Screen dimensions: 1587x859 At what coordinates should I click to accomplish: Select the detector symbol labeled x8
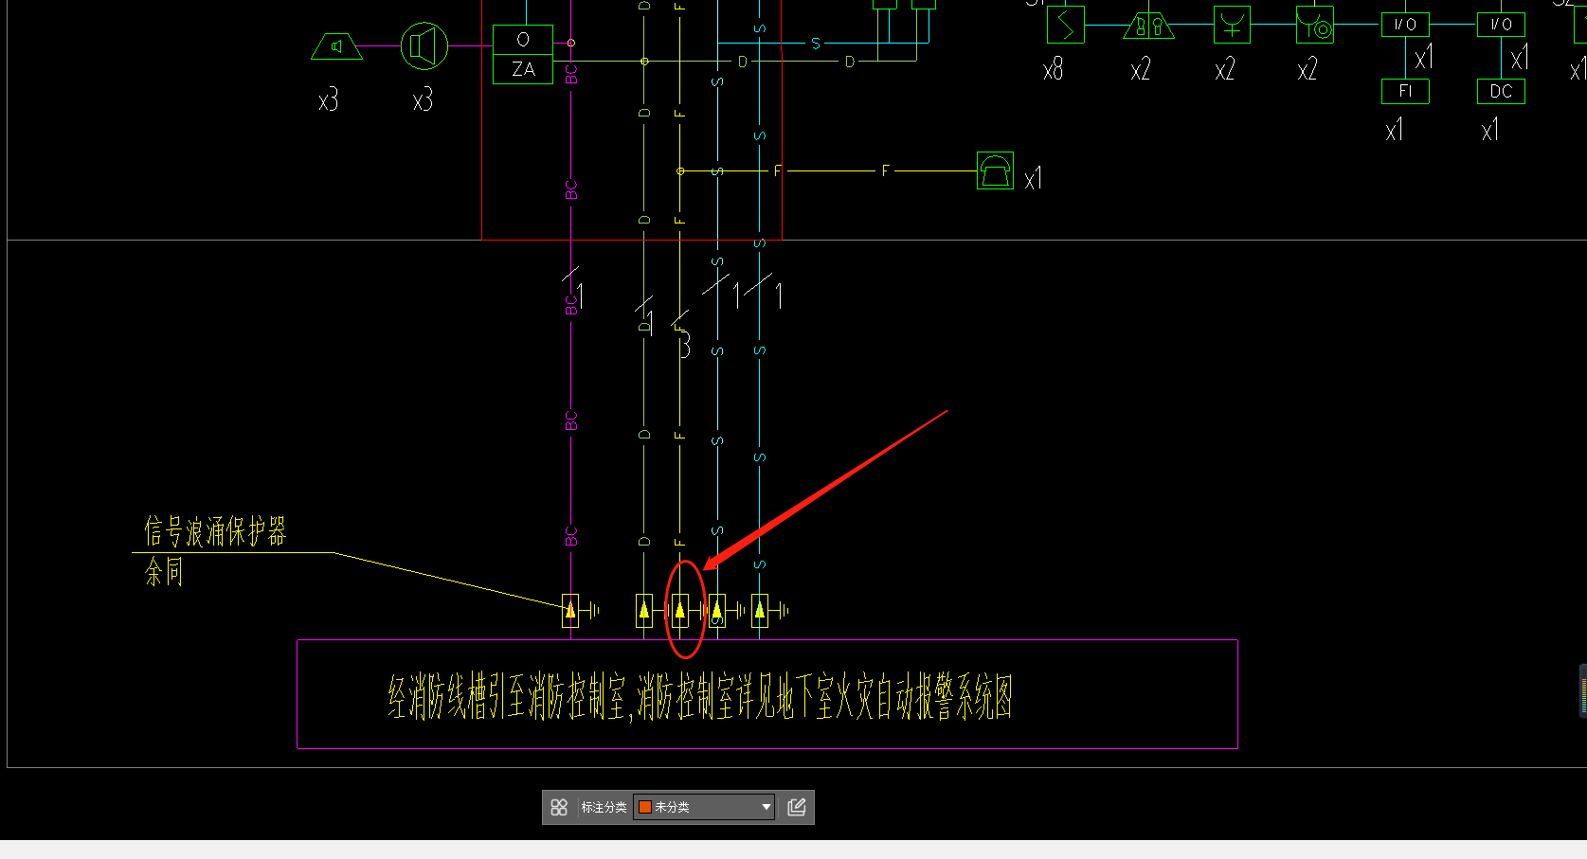pos(1065,25)
